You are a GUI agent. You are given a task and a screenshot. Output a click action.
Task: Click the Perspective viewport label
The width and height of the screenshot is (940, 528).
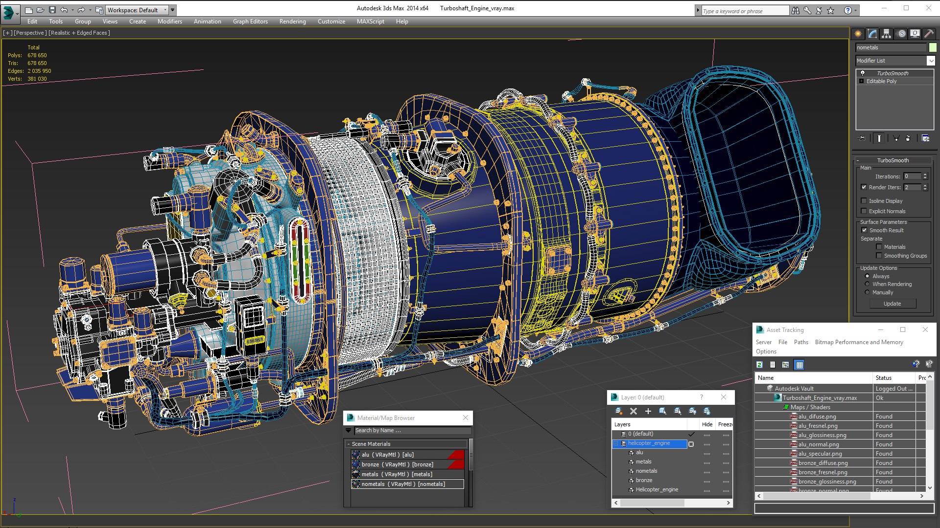30,33
